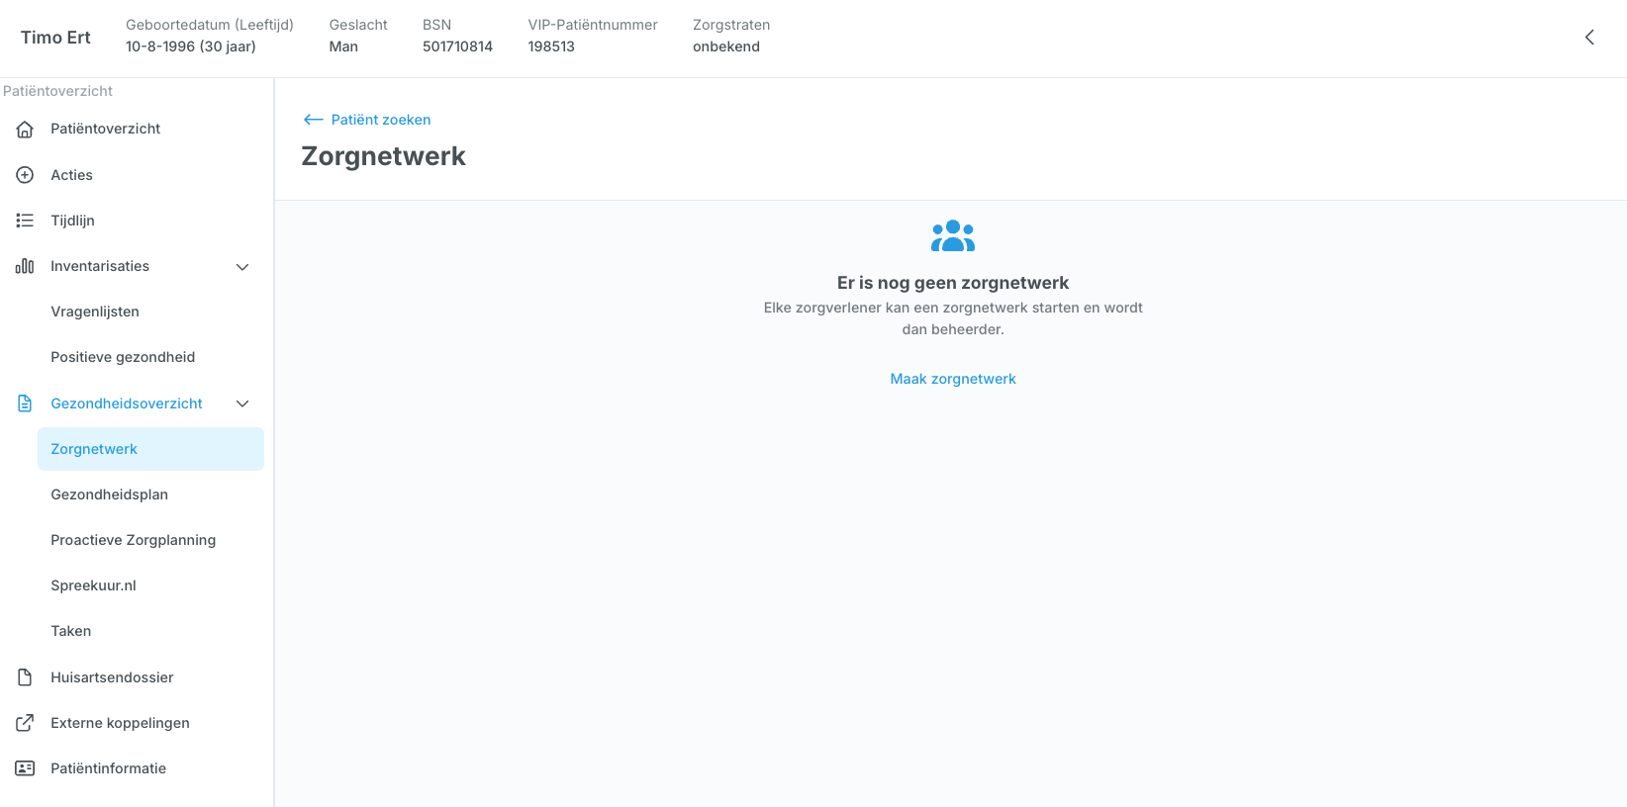Image resolution: width=1627 pixels, height=807 pixels.
Task: Click the Tijdlijn list icon
Action: pos(25,221)
